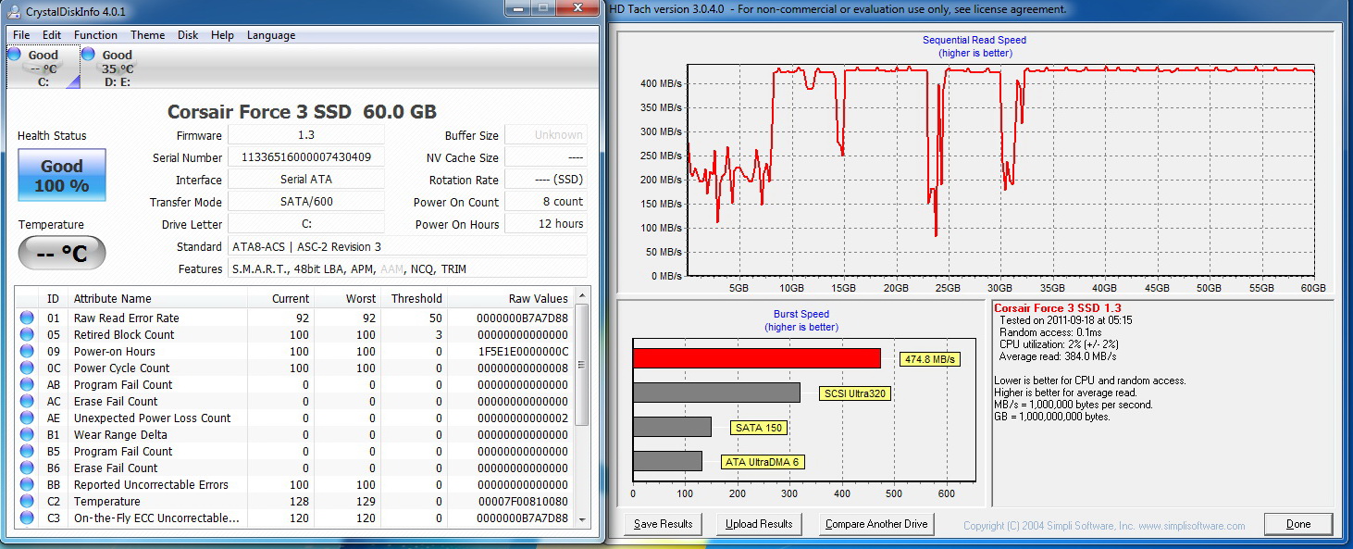Select the C: drive Good tab
The image size is (1353, 549).
click(43, 68)
